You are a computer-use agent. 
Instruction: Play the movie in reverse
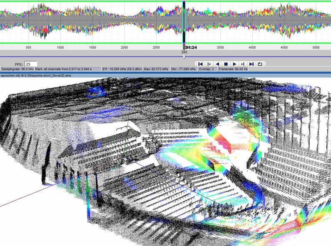[218, 64]
